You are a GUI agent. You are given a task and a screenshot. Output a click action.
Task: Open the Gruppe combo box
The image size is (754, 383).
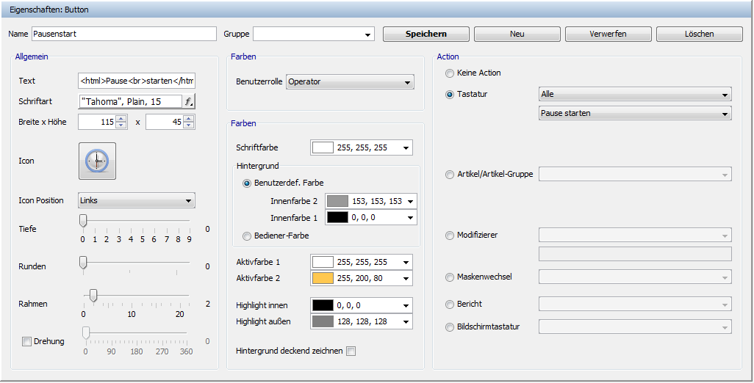point(314,34)
